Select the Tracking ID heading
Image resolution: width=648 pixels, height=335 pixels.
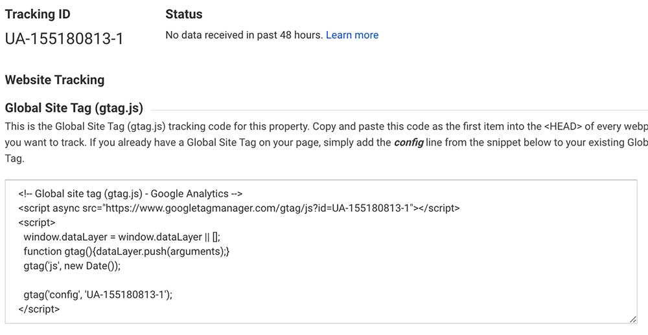point(38,14)
